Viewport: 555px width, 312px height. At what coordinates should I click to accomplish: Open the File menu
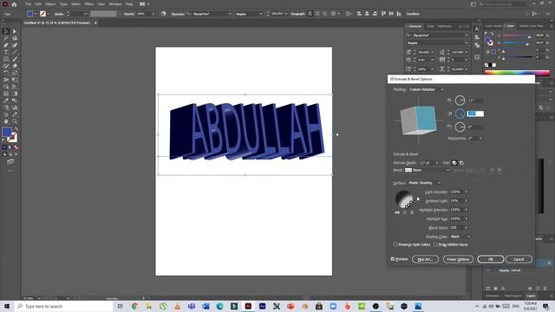click(28, 4)
